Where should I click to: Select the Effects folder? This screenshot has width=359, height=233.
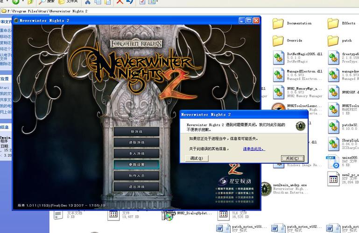342,23
